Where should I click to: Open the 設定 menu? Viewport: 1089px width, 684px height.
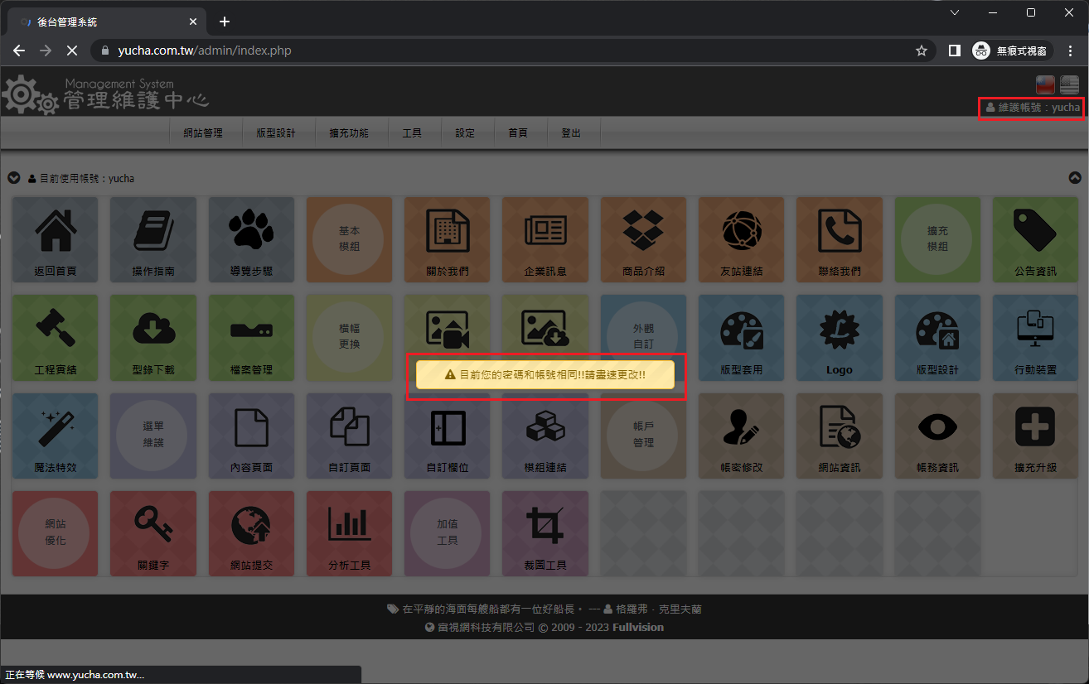coord(465,132)
